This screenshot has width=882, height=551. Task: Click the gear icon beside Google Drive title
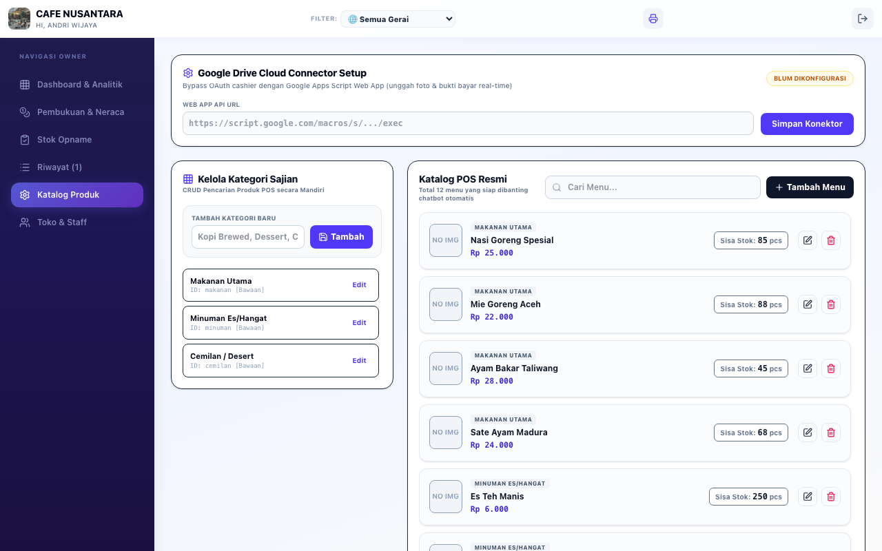point(188,73)
